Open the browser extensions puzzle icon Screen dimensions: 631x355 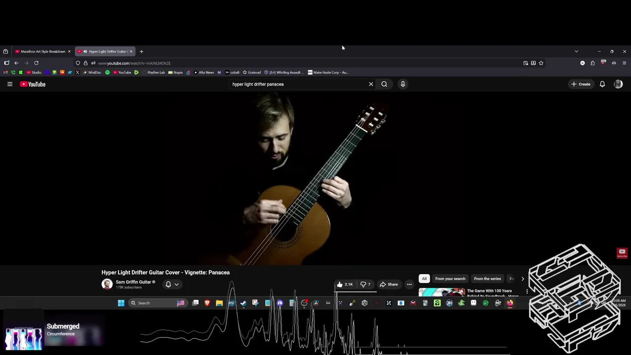pos(593,63)
